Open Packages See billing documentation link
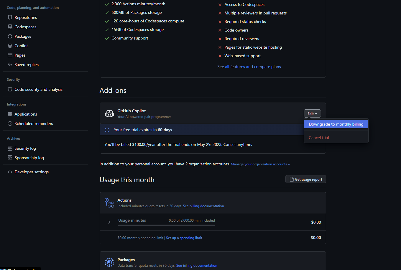Viewport: 401px width, 270px height. click(x=197, y=266)
